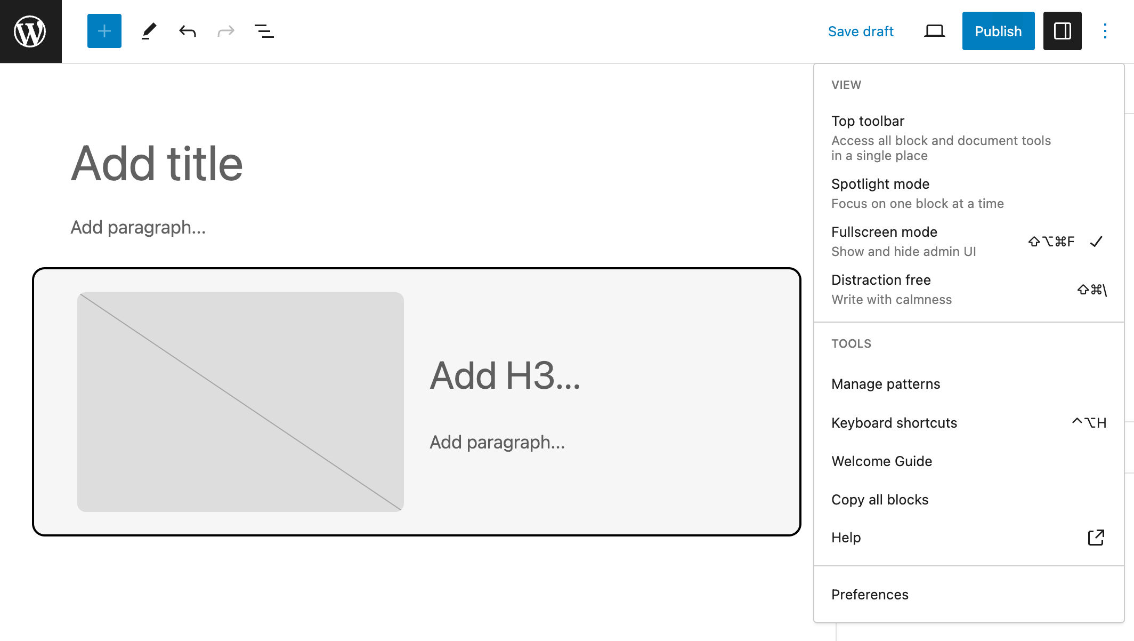Open the Options three-dot menu icon

tap(1105, 31)
